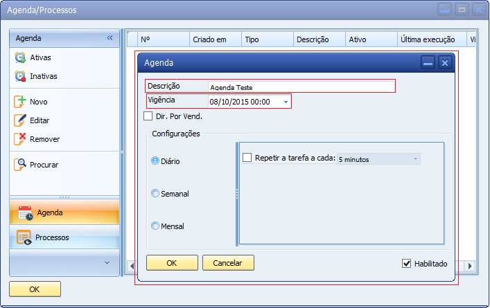Viewport: 490px width, 308px height.
Task: Click the Procurar magnifier icon
Action: [x=19, y=165]
